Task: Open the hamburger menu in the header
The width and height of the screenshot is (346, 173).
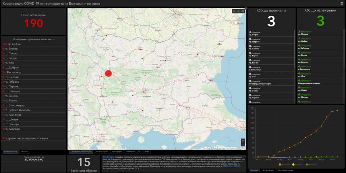Action: (342, 3)
